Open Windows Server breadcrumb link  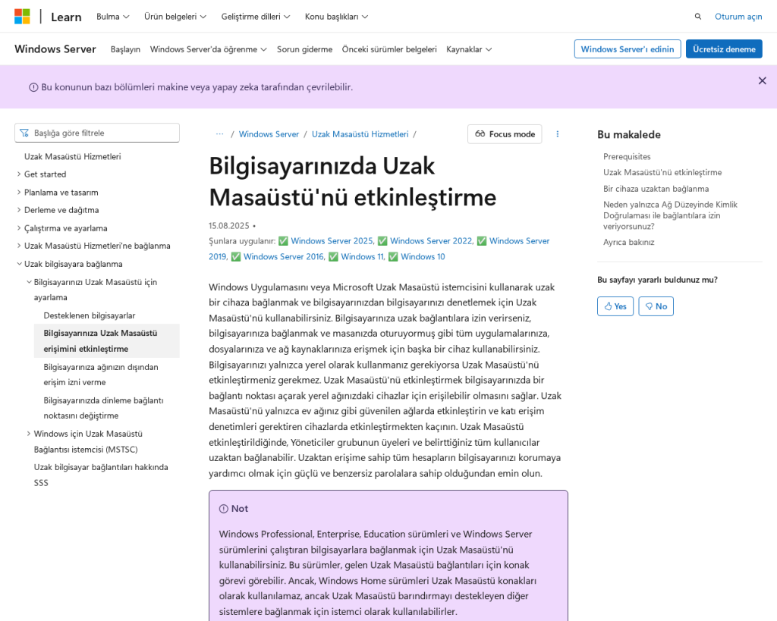[269, 134]
